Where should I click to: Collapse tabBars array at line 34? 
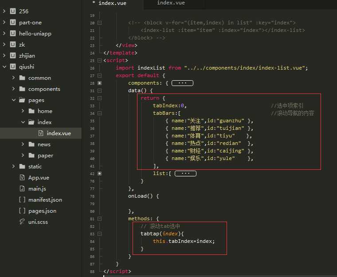pos(99,113)
